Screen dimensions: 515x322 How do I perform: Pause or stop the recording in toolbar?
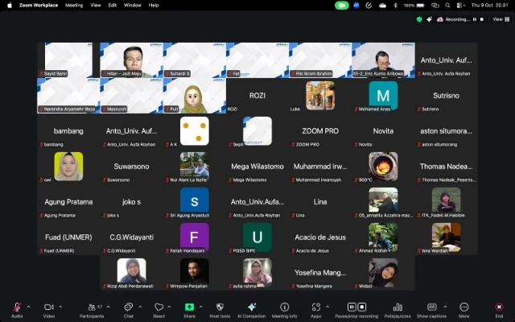point(356,308)
